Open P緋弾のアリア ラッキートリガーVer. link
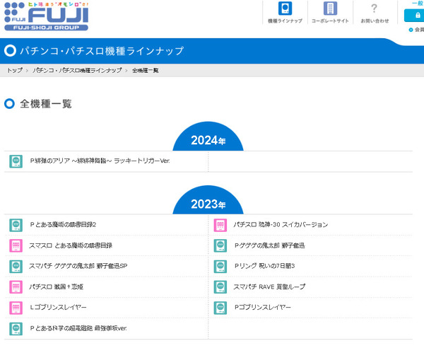424x348 pixels. pyautogui.click(x=100, y=161)
